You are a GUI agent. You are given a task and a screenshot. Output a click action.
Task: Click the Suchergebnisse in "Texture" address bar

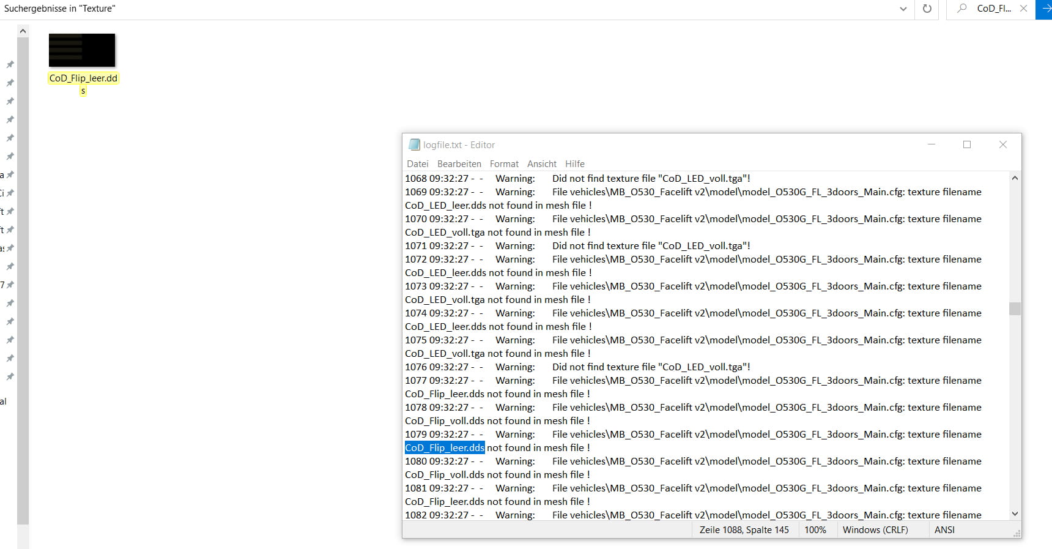428,9
